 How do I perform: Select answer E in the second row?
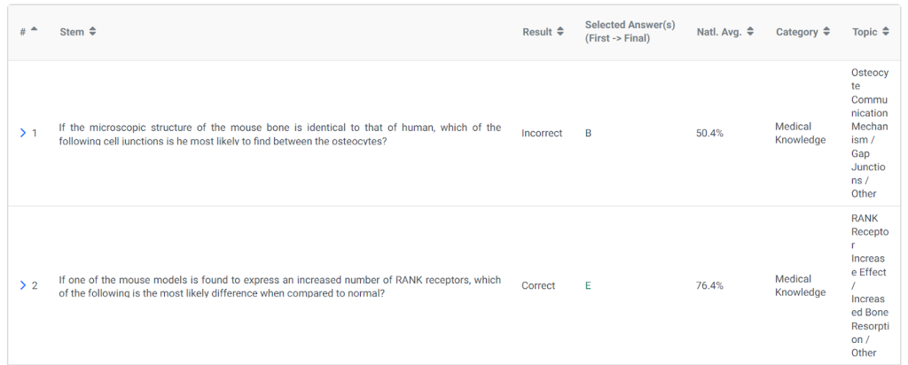pos(589,285)
